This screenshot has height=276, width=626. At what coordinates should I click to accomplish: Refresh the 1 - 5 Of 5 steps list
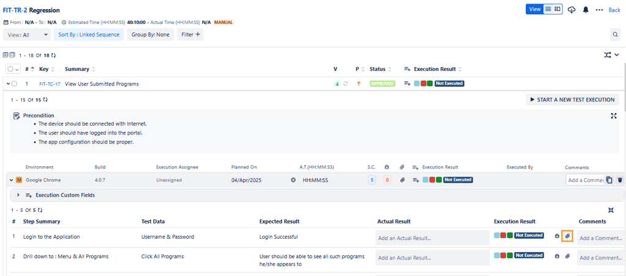[x=40, y=210]
